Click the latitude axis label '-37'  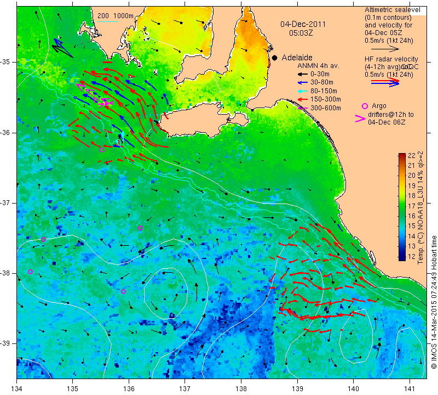[5, 202]
